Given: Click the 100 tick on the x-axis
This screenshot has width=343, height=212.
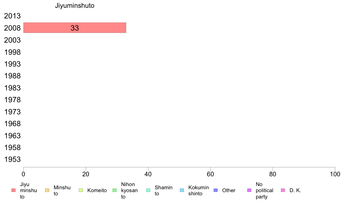Looking at the screenshot, I should pos(335,174).
